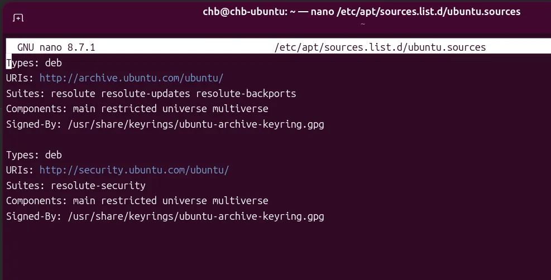Click the first 'URIs:' label

point(20,78)
